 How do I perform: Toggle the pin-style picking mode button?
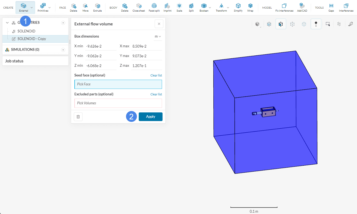coord(316,24)
